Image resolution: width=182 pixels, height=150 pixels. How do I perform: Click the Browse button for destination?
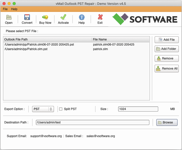click(x=167, y=122)
